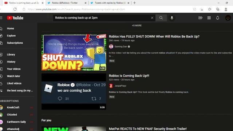Open Earthworm Sally subscription channel
Screen dimensions: 233x131
coord(16,122)
